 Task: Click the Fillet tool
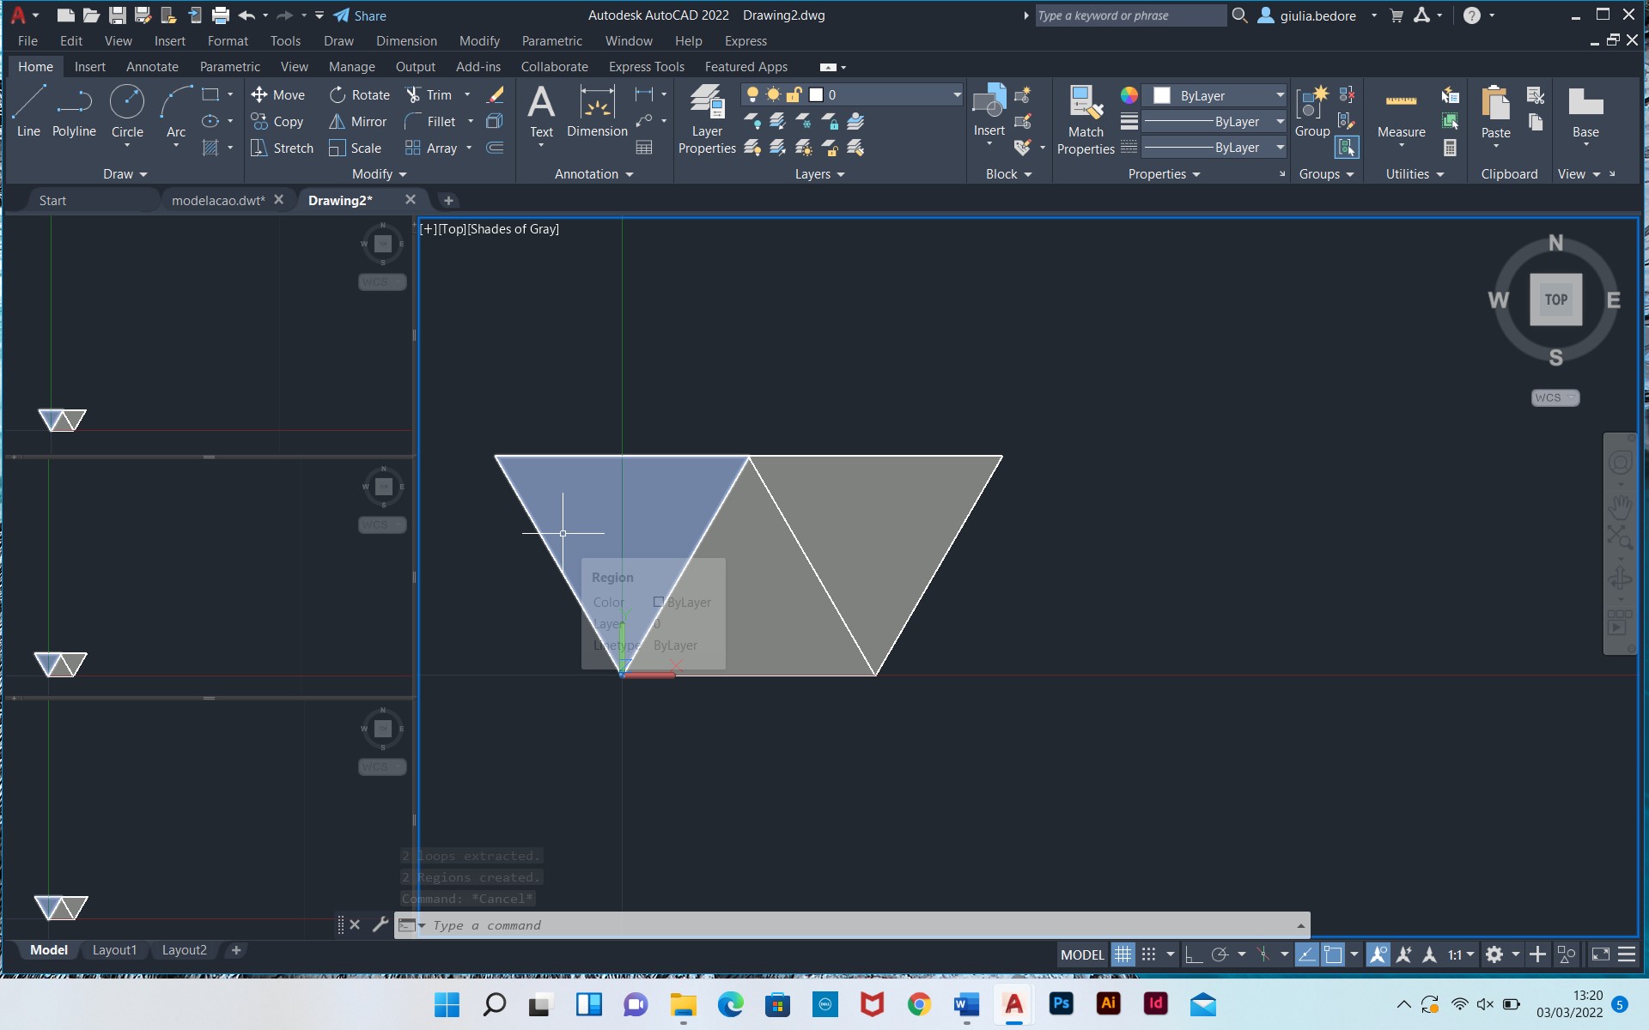[430, 121]
